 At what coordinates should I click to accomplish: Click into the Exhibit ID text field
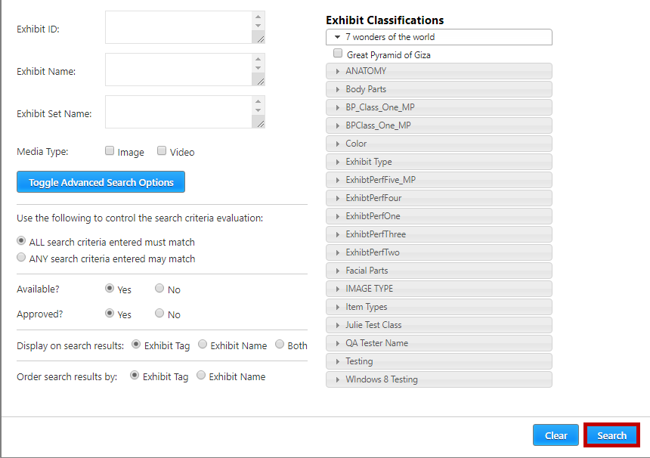(178, 27)
